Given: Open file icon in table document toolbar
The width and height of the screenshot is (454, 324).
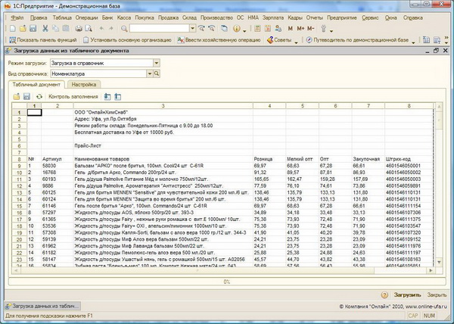Looking at the screenshot, I should coord(17,96).
